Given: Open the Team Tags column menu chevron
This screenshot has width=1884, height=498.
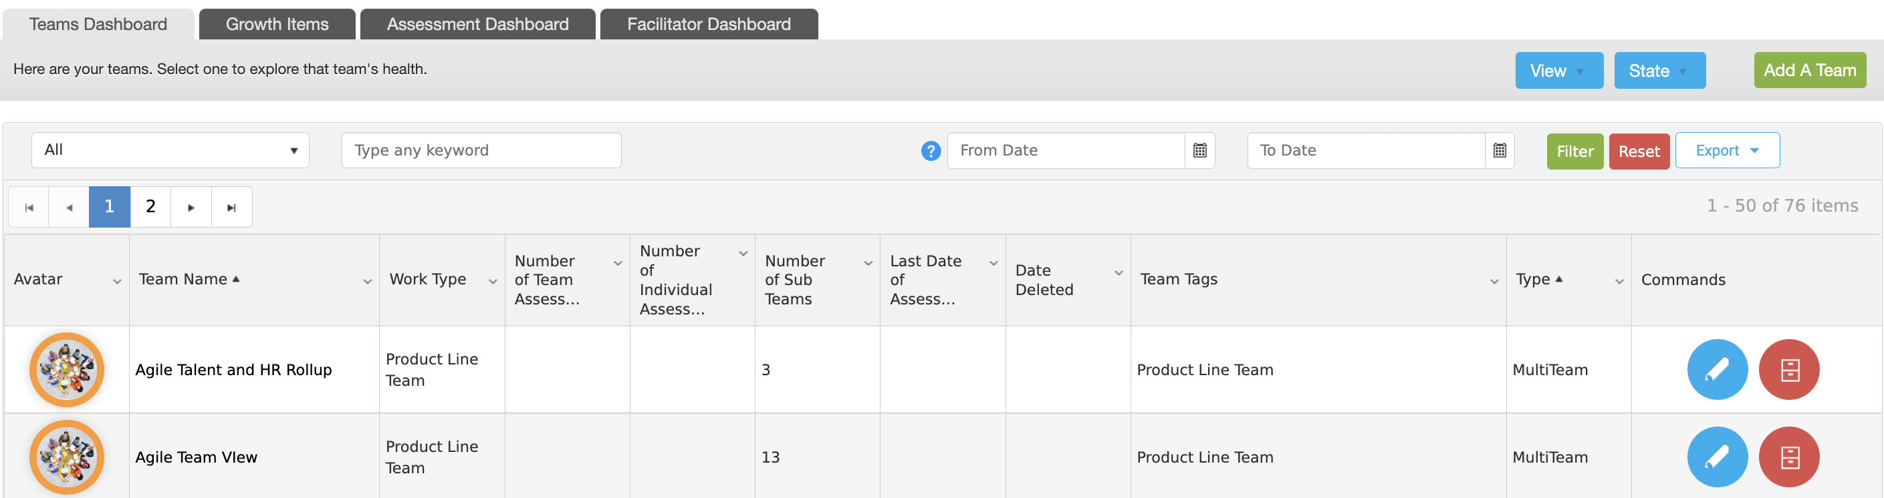Looking at the screenshot, I should pyautogui.click(x=1494, y=281).
